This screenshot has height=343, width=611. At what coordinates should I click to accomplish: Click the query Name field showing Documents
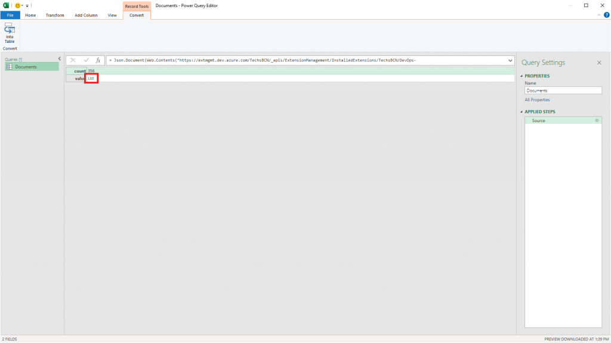tap(563, 90)
